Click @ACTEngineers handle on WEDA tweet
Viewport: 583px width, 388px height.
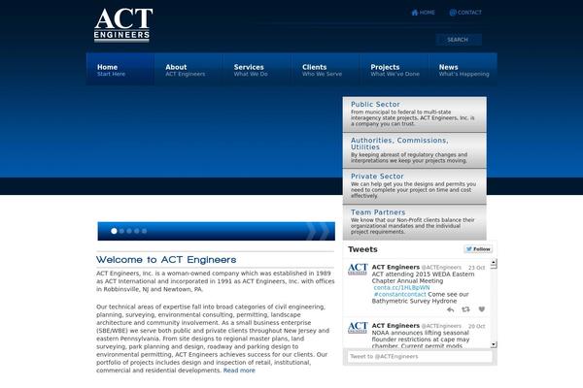click(x=441, y=268)
